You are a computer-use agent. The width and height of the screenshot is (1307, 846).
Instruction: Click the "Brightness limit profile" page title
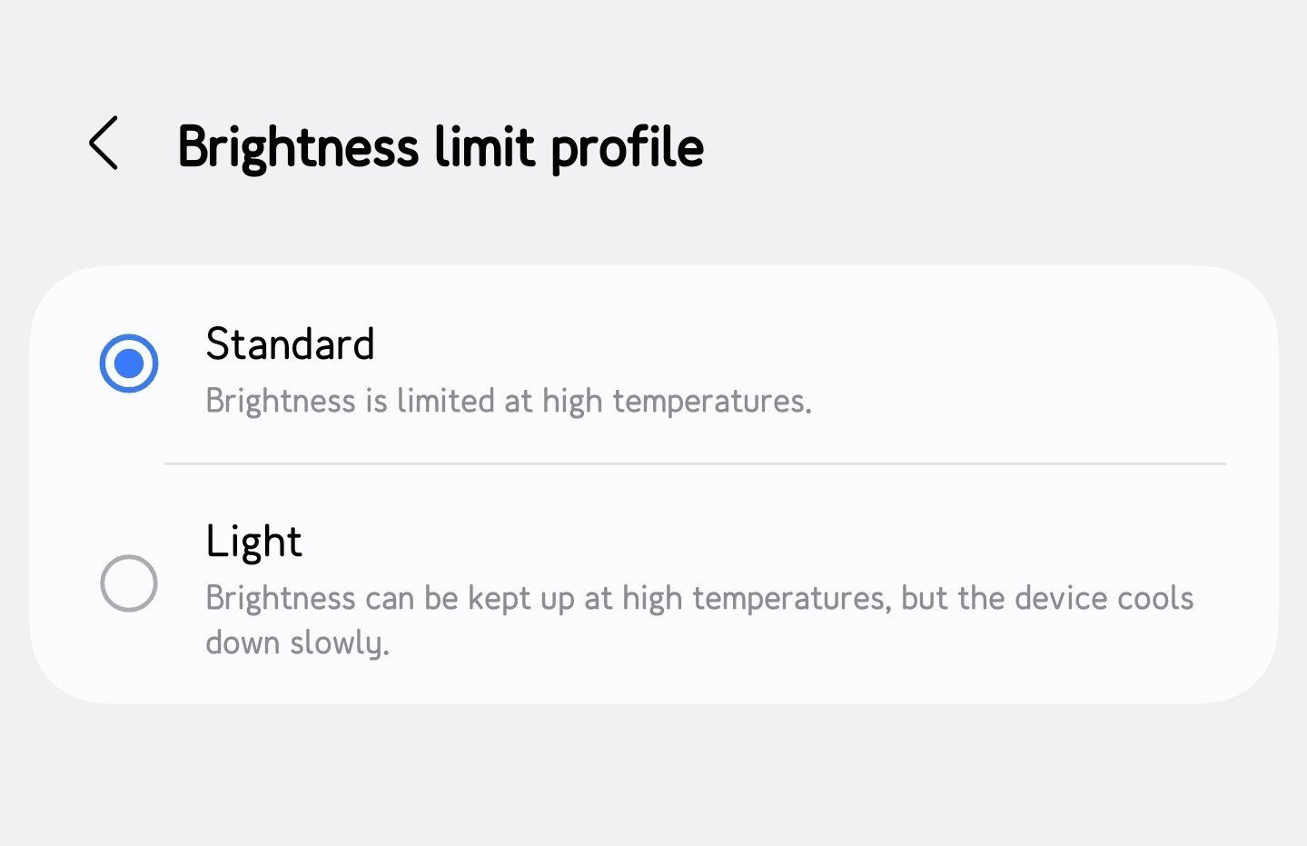coord(441,146)
